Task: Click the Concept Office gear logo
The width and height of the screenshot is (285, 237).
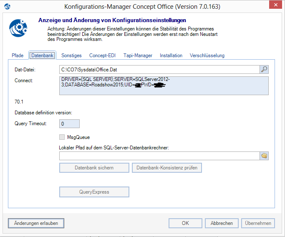Action: tap(18, 28)
